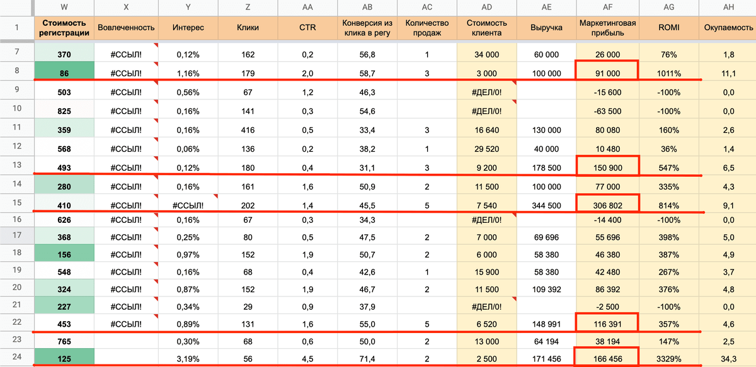Select the interest cell 3,19%
Image resolution: width=756 pixels, height=367 pixels.
pyautogui.click(x=188, y=358)
